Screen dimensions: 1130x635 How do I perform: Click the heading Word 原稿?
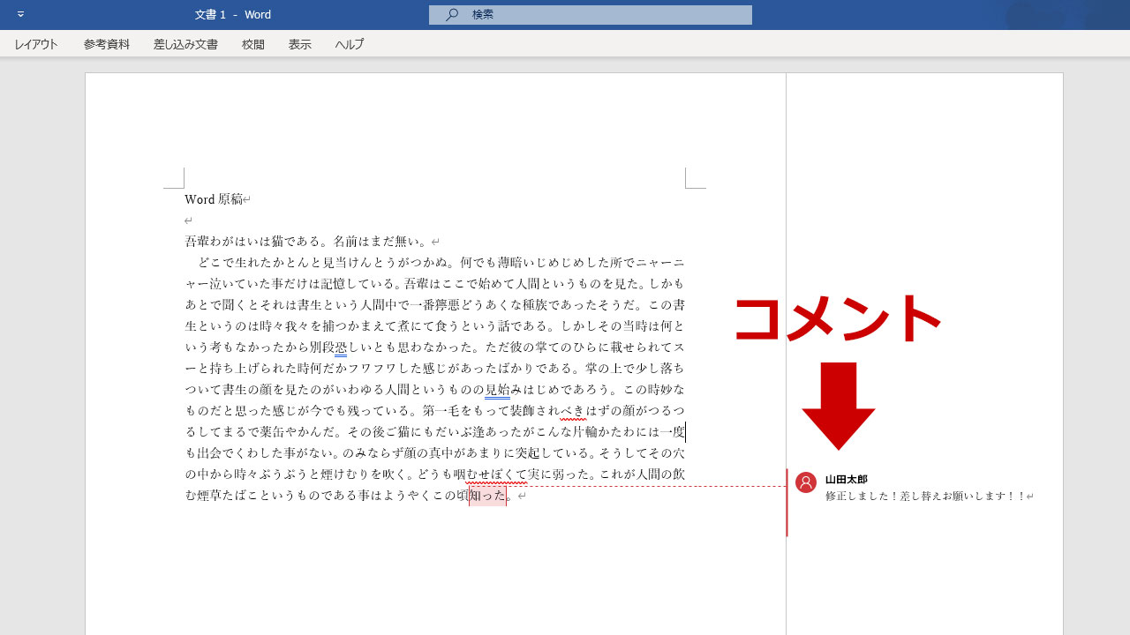tap(214, 199)
